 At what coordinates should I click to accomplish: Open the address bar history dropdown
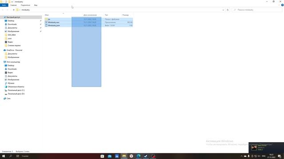tap(223, 10)
